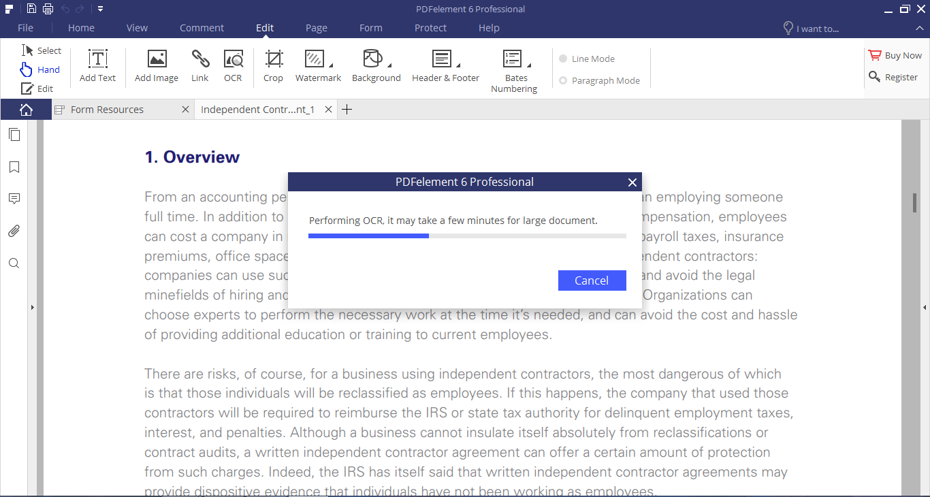Click the Buy Now cart button
Viewport: 930px width, 497px height.
point(895,56)
